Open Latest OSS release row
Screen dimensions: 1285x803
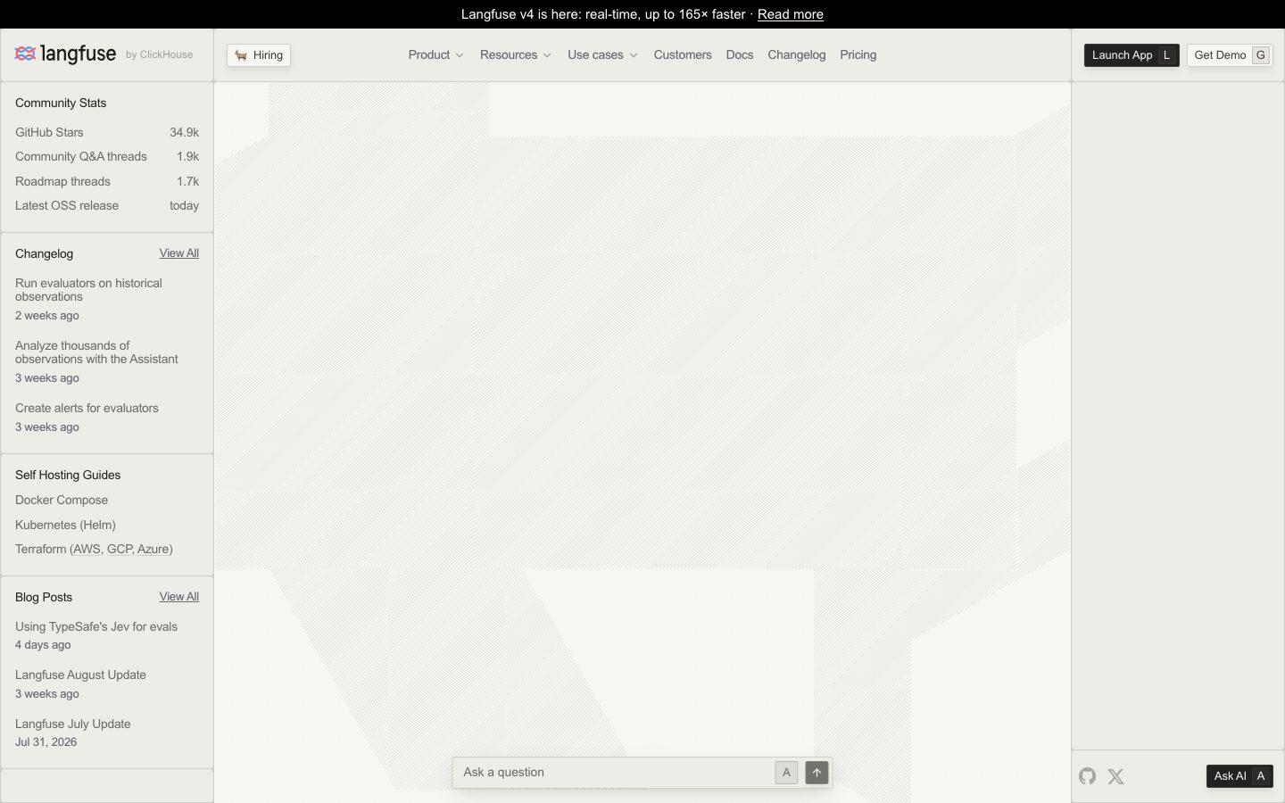[107, 205]
